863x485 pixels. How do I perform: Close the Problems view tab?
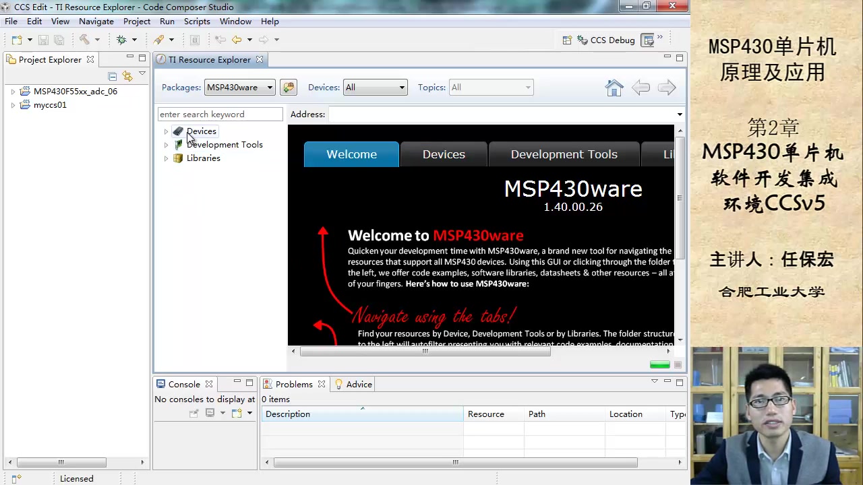322,384
